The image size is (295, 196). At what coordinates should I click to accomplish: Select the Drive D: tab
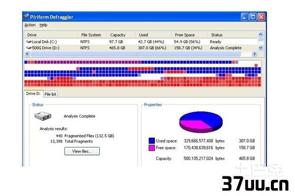pos(33,94)
